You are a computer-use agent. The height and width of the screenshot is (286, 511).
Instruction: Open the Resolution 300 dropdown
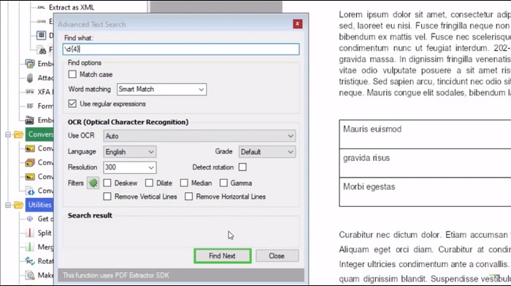130,167
